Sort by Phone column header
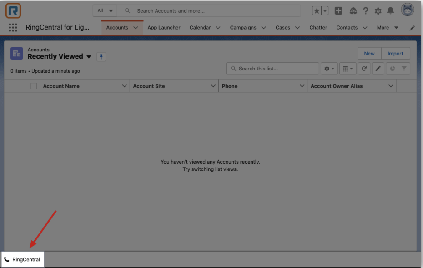423x268 pixels. (230, 86)
